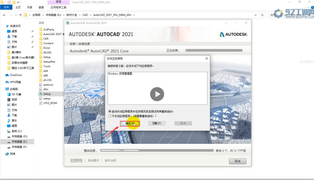Open the Customize Quick Access Toolbar dropdown
The width and height of the screenshot is (314, 180).
18,2
